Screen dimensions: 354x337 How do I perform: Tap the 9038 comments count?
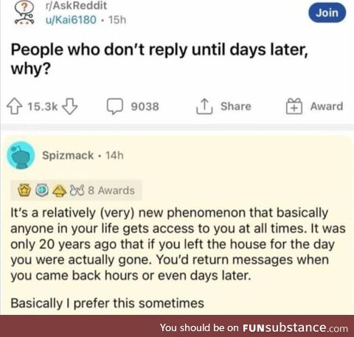tap(145, 106)
